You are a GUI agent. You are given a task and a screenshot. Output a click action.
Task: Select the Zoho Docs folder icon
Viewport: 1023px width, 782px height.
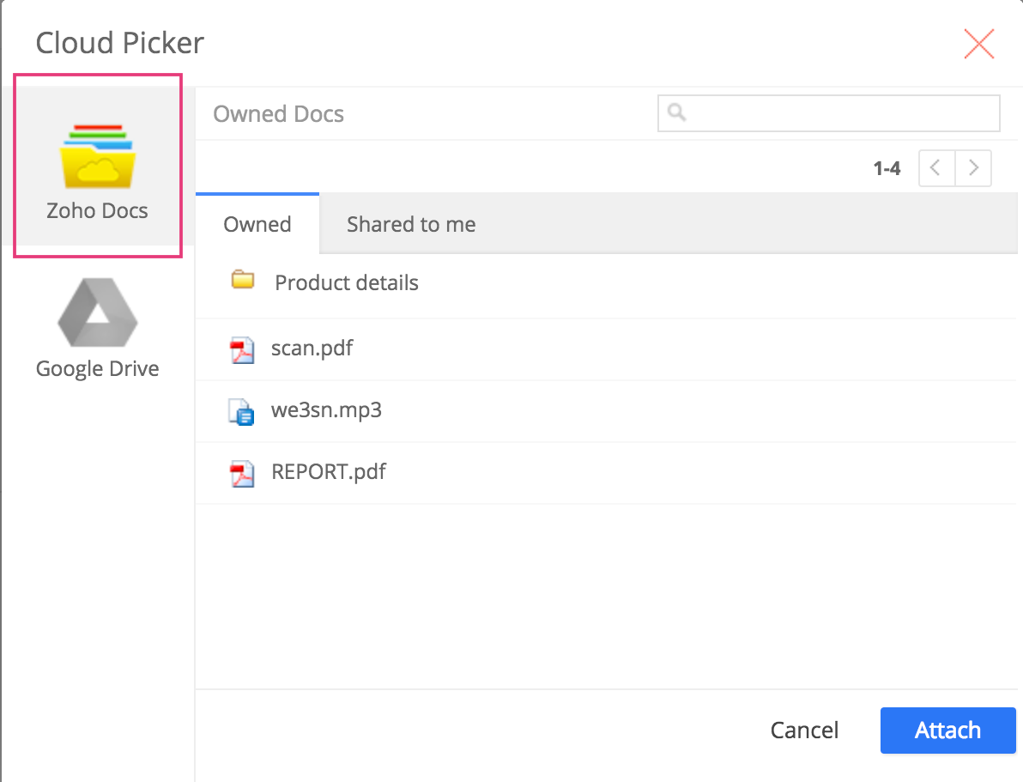pyautogui.click(x=97, y=156)
